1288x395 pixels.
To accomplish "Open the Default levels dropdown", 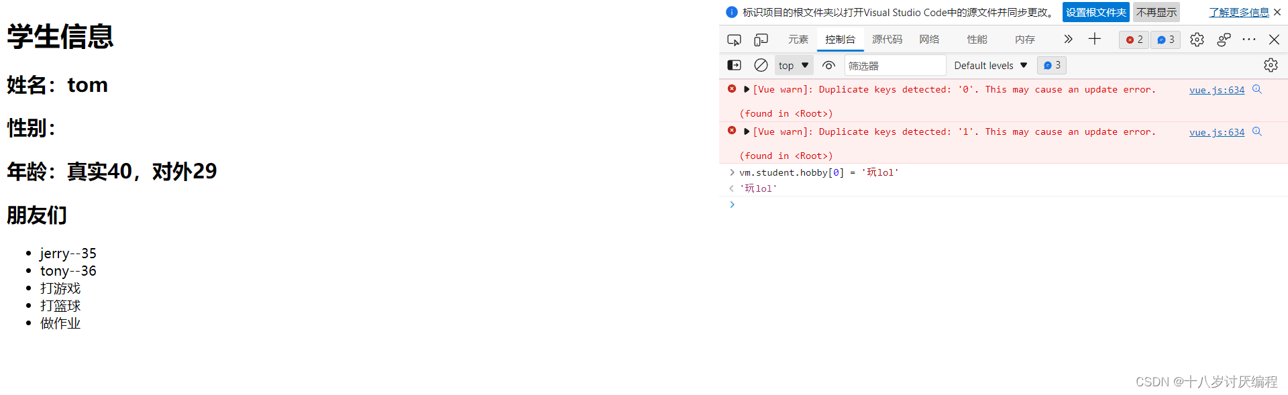I will coord(990,65).
